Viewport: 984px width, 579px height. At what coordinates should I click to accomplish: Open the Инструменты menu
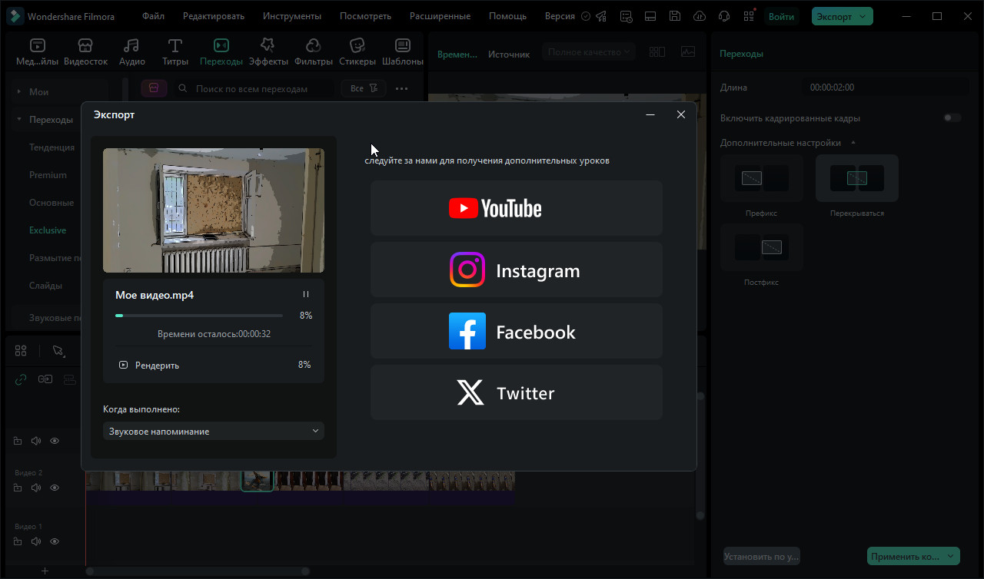(291, 16)
